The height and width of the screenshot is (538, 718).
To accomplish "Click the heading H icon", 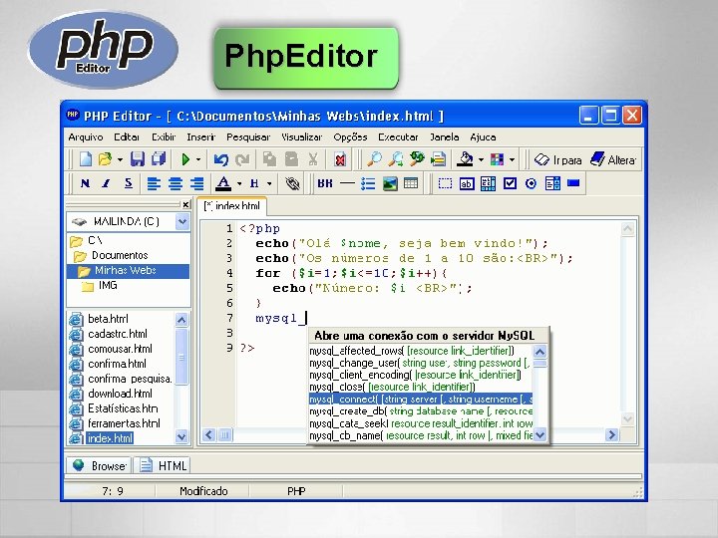I will pos(254,183).
